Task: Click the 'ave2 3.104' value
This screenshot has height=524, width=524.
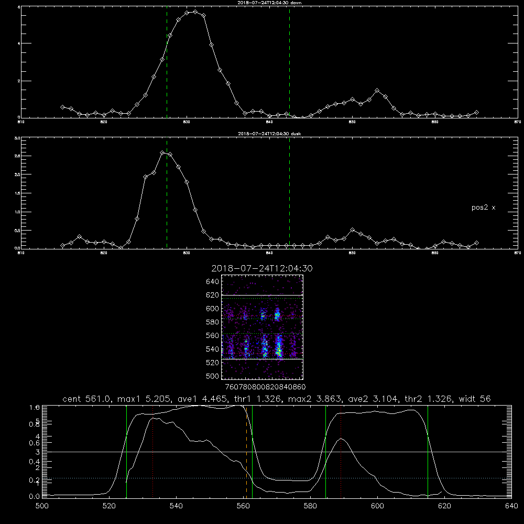Action: coord(373,399)
